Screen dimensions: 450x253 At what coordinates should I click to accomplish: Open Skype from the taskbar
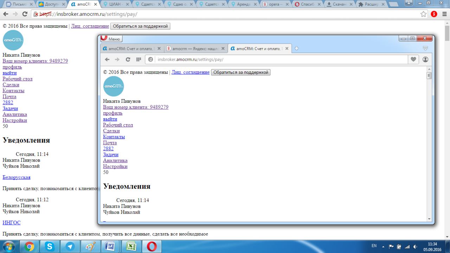coord(49,247)
